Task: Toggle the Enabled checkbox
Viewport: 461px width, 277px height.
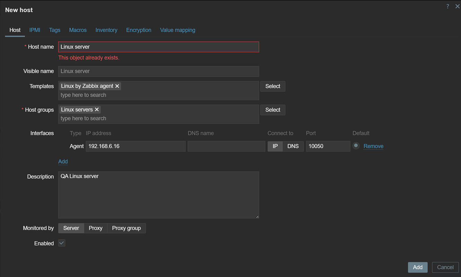Action: [62, 243]
